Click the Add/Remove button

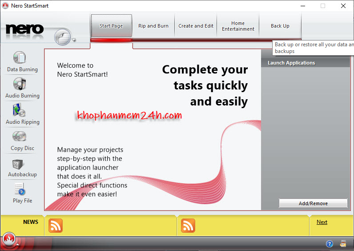tap(313, 203)
